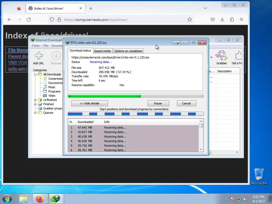Select the Documents category in IDM
The image size is (272, 204).
(x=55, y=83)
